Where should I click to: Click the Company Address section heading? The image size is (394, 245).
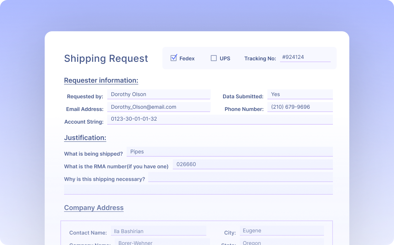coord(94,208)
